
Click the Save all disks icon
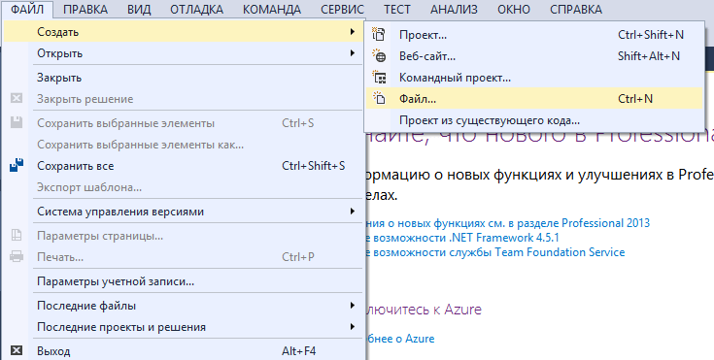click(17, 165)
